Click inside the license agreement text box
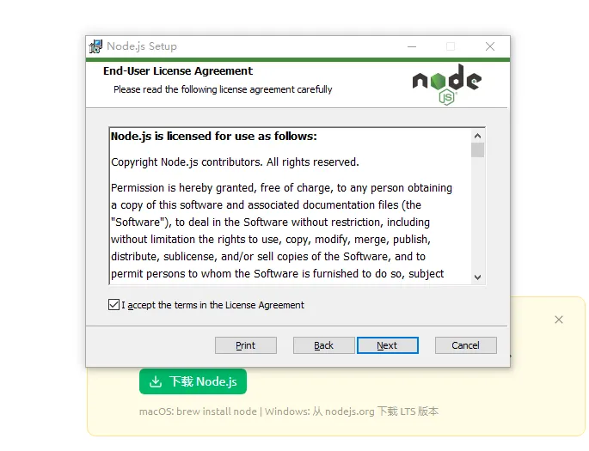This screenshot has width=589, height=451. tap(290, 206)
